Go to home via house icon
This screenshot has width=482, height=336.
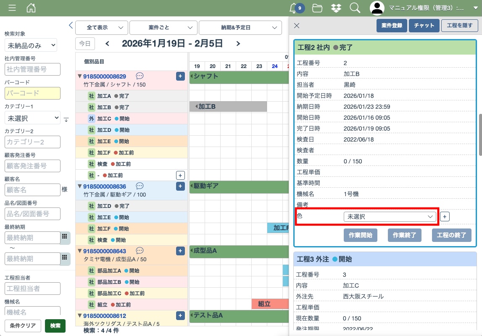point(31,8)
